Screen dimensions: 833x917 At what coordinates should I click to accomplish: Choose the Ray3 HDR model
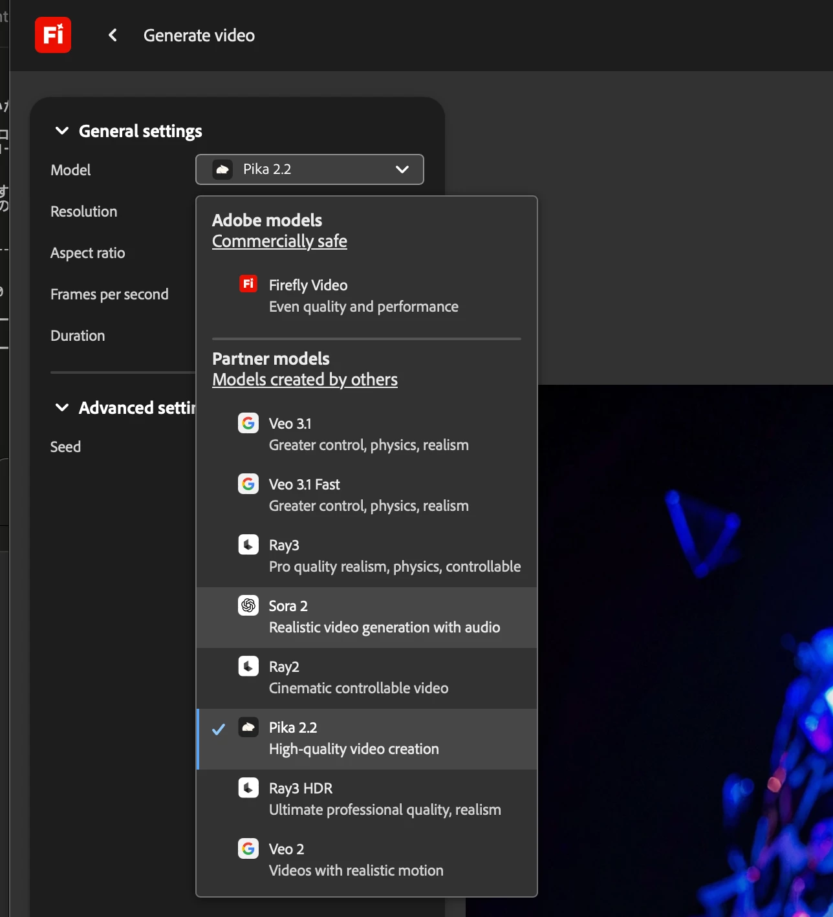pyautogui.click(x=367, y=800)
